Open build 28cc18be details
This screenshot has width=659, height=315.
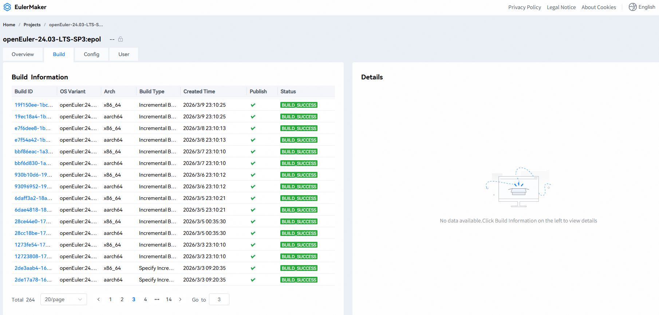pyautogui.click(x=33, y=233)
